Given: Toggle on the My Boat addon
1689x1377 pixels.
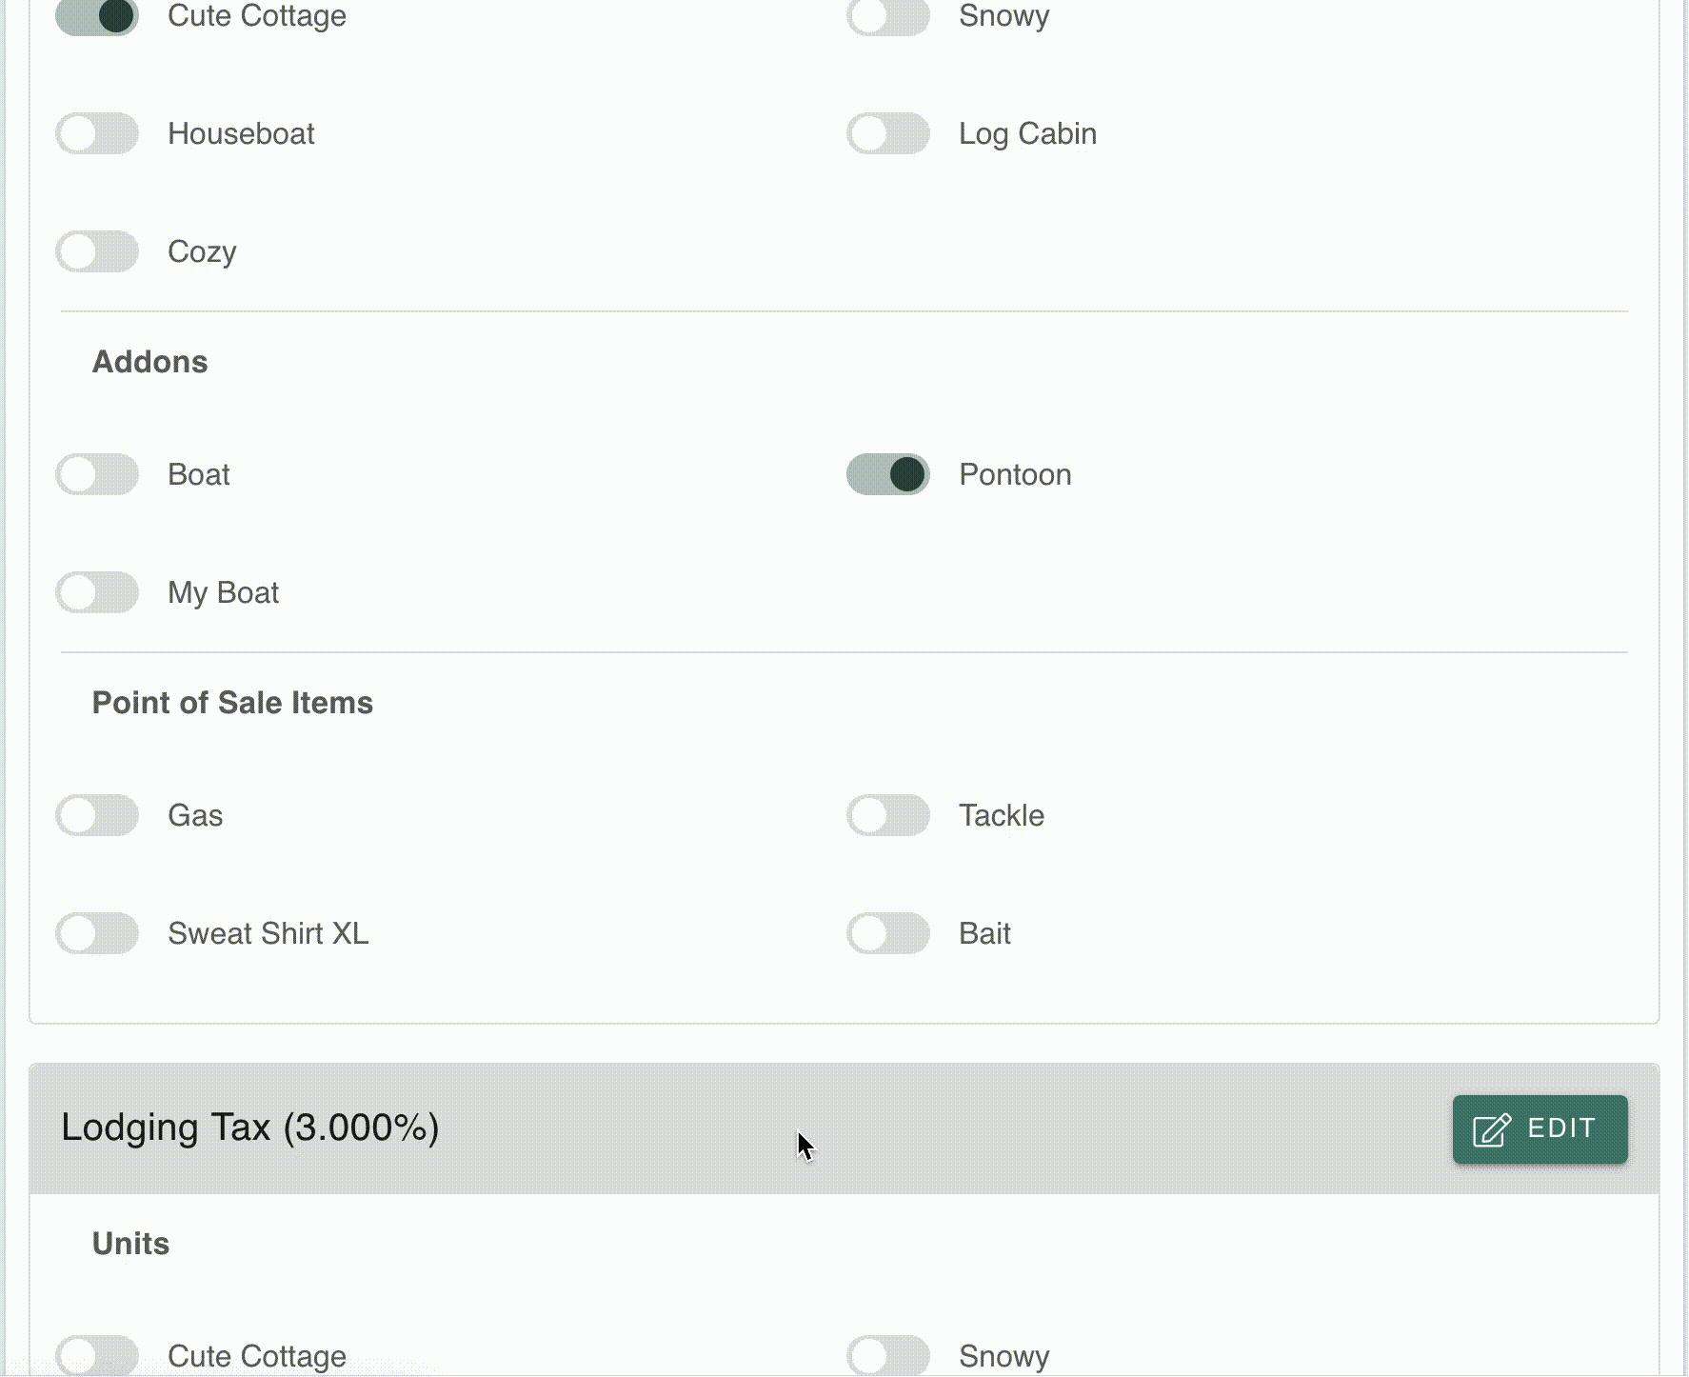Looking at the screenshot, I should (x=97, y=592).
